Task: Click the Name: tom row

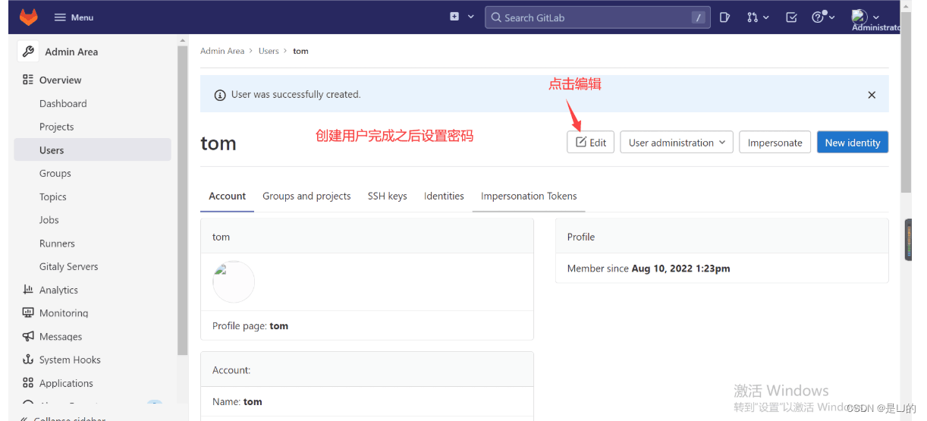Action: coord(366,402)
